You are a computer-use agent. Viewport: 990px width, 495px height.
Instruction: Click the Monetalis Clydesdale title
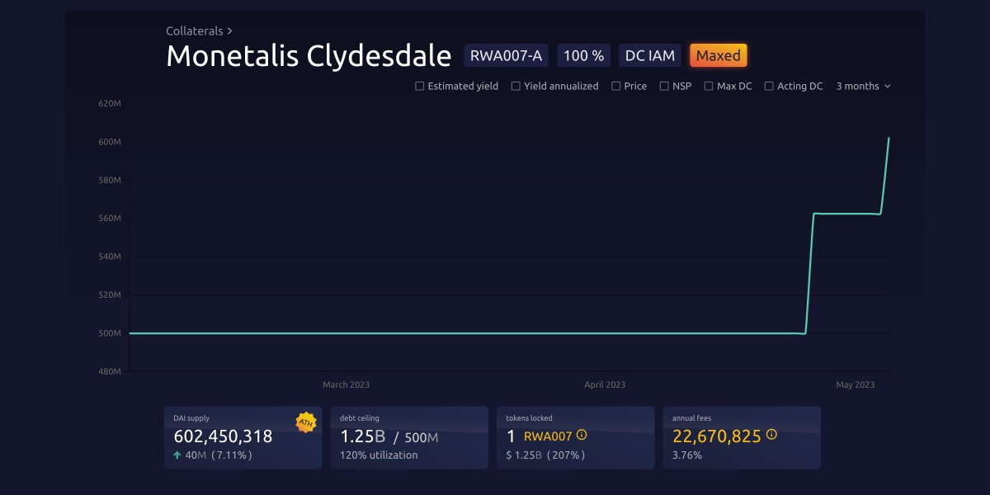[309, 56]
